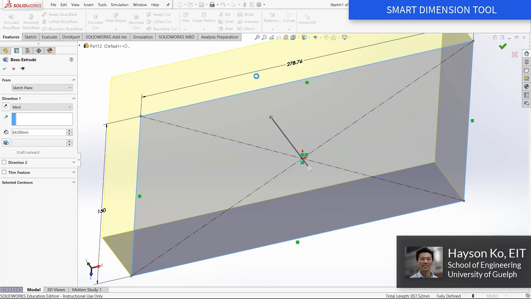The height and width of the screenshot is (299, 531).
Task: Switch to the 3D Views bottom tab
Action: pyautogui.click(x=56, y=290)
